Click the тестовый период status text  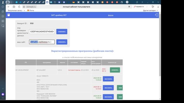tap(74, 70)
